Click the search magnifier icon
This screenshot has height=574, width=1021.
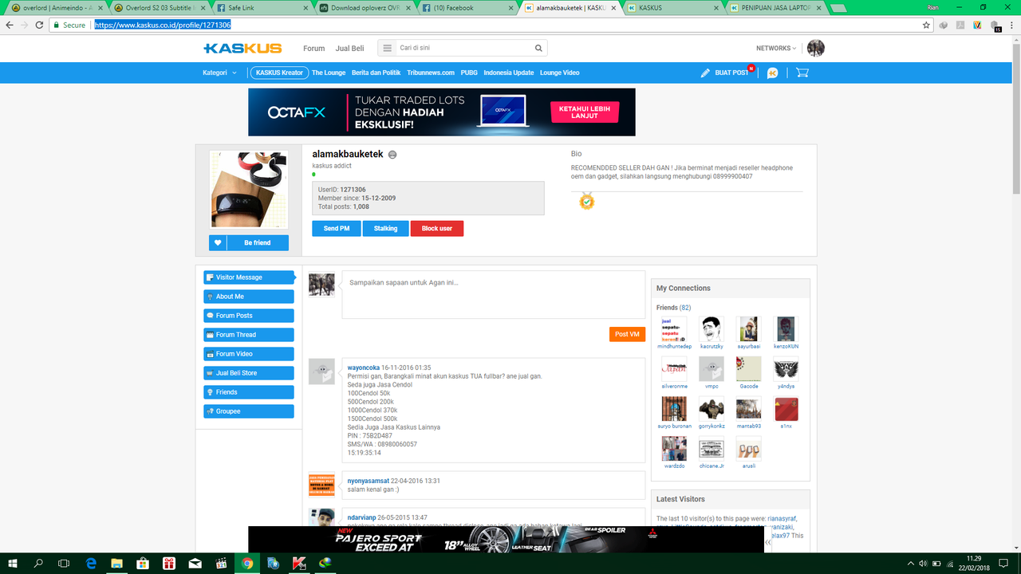(x=539, y=48)
